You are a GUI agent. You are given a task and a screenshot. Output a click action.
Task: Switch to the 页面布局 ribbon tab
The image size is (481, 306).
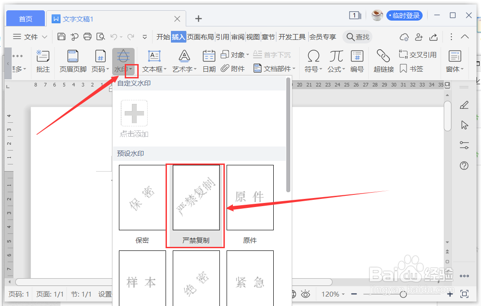(x=201, y=37)
